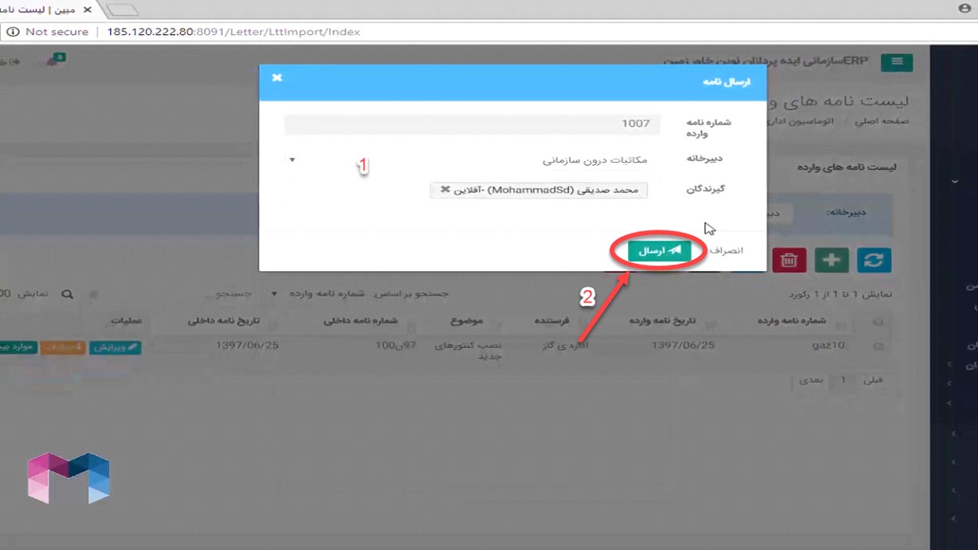Click the internal letter number 97ن100
Viewport: 978px width, 550px height.
[x=396, y=346]
